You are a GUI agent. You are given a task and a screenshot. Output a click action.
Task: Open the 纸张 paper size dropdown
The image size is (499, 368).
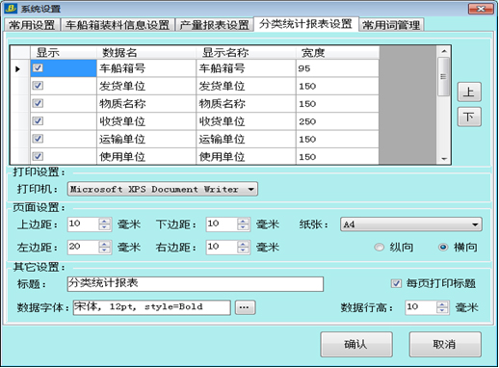click(x=411, y=224)
